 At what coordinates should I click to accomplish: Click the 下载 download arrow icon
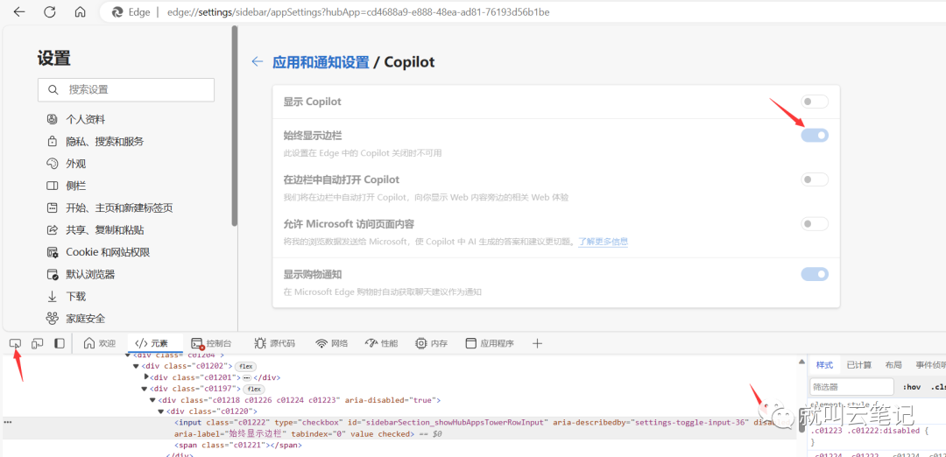(x=53, y=297)
